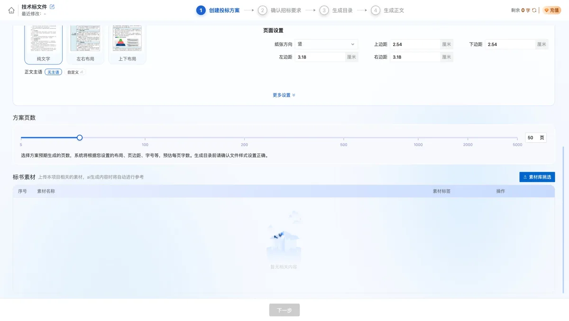Click the 200 mark on page slider
Screen dimensions: 569x321
(x=244, y=145)
